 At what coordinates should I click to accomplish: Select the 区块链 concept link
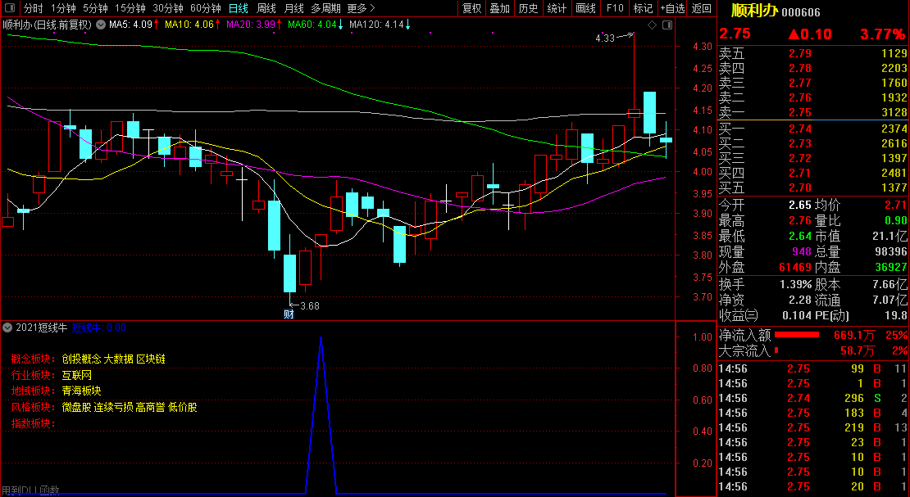151,359
